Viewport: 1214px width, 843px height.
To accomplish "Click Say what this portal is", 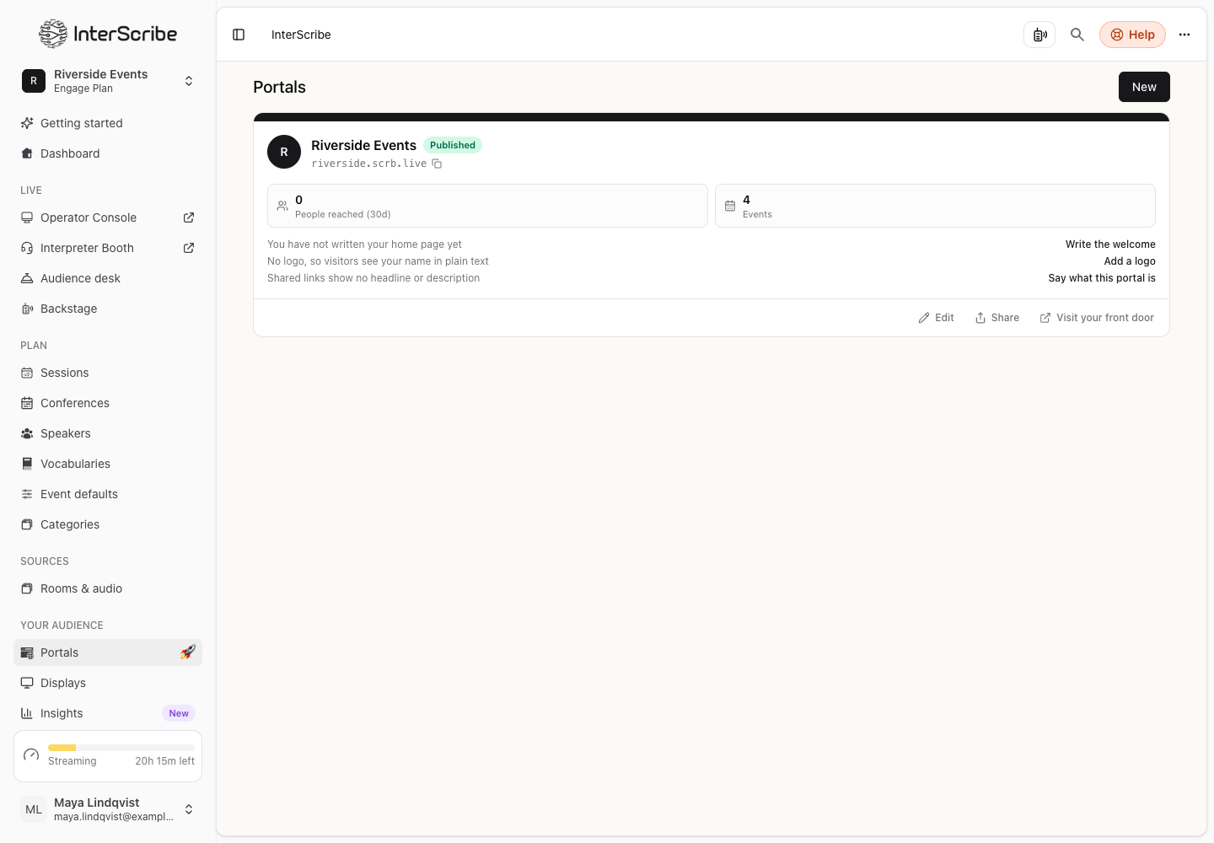I will coord(1102,278).
